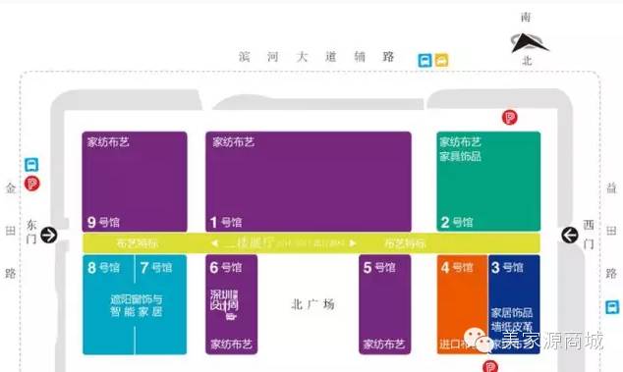Click the blue bus icon near 滨河大道辅路
623x372 pixels.
[425, 60]
